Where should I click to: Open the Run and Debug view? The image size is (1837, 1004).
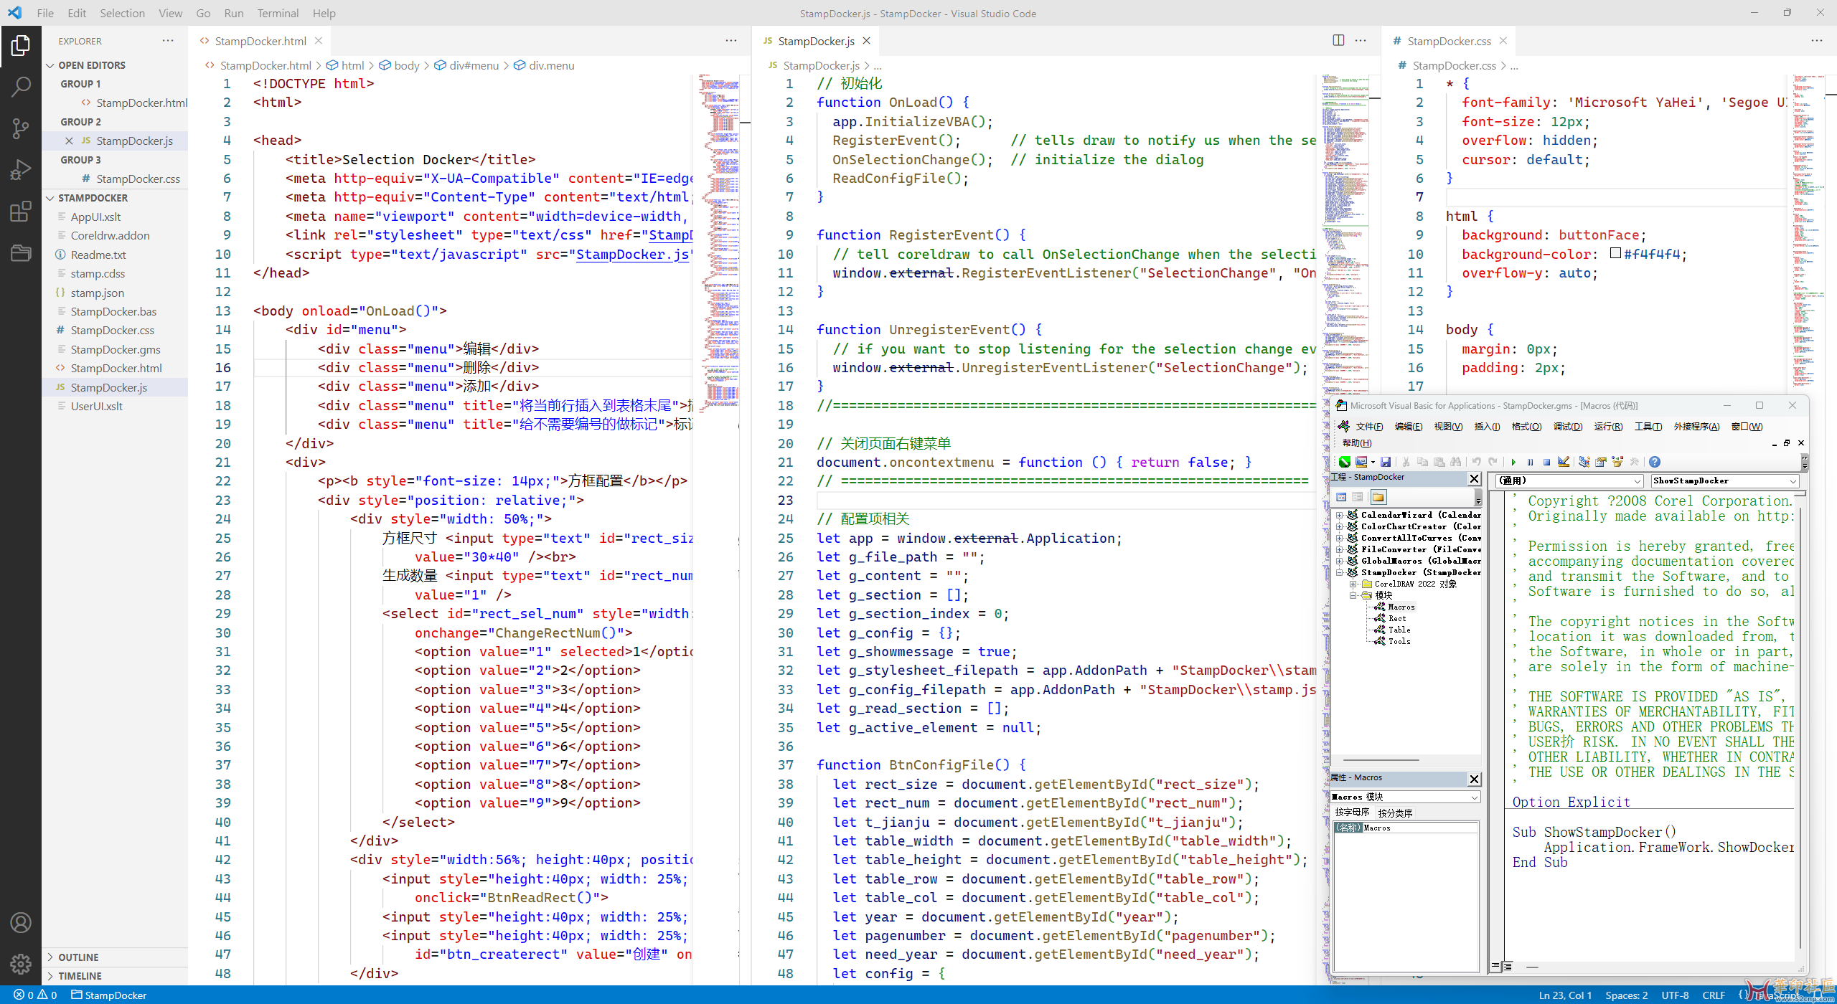click(21, 170)
